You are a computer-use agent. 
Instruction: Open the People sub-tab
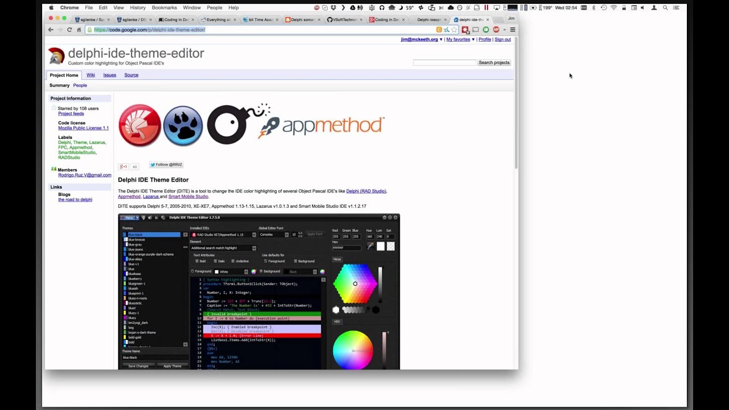80,85
